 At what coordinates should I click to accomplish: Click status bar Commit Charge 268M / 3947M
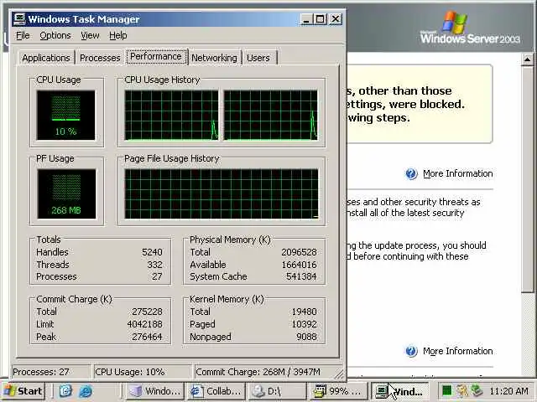point(263,372)
